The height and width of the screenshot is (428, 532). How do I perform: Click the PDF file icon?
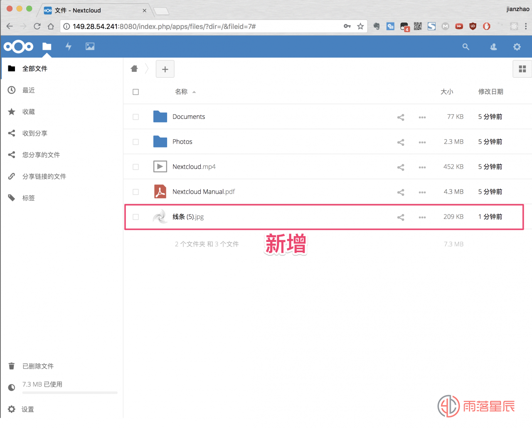[x=160, y=192]
